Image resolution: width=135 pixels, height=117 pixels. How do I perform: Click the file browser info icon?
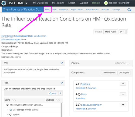[60, 93]
